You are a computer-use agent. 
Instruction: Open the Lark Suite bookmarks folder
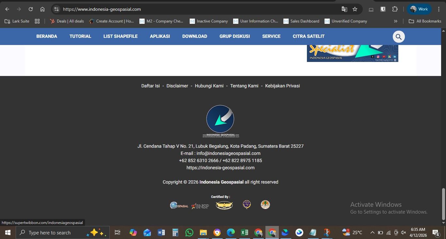(x=17, y=21)
